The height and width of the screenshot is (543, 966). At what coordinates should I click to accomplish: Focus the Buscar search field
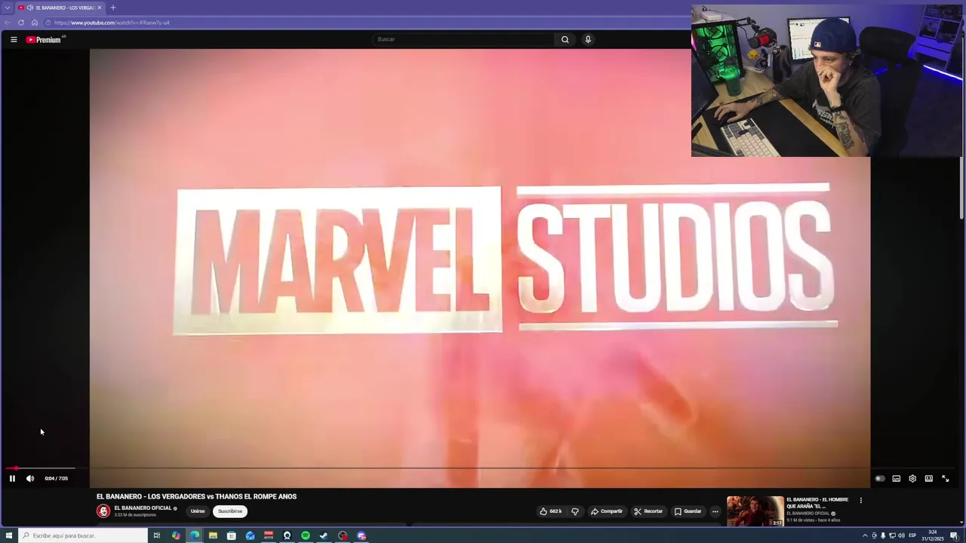tap(463, 39)
